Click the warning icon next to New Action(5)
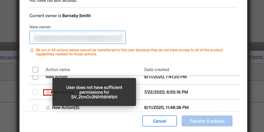 point(48,107)
